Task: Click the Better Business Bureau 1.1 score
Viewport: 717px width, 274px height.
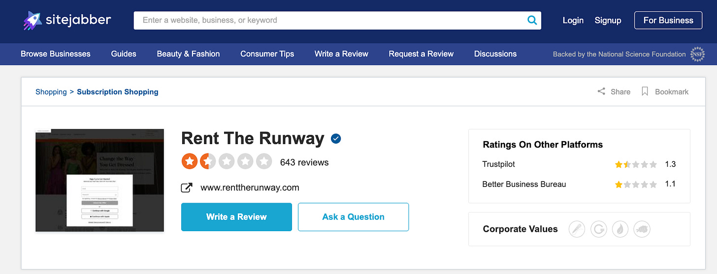Action: tap(670, 184)
